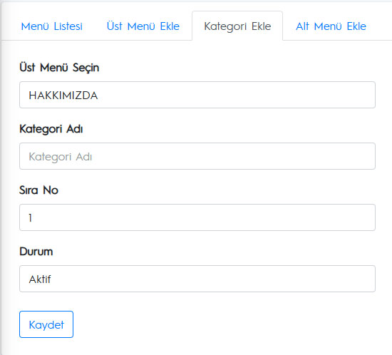Click the Sıra No label
392x355 pixels.
[x=38, y=190]
